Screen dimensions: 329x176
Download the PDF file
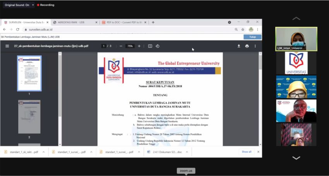(239, 46)
